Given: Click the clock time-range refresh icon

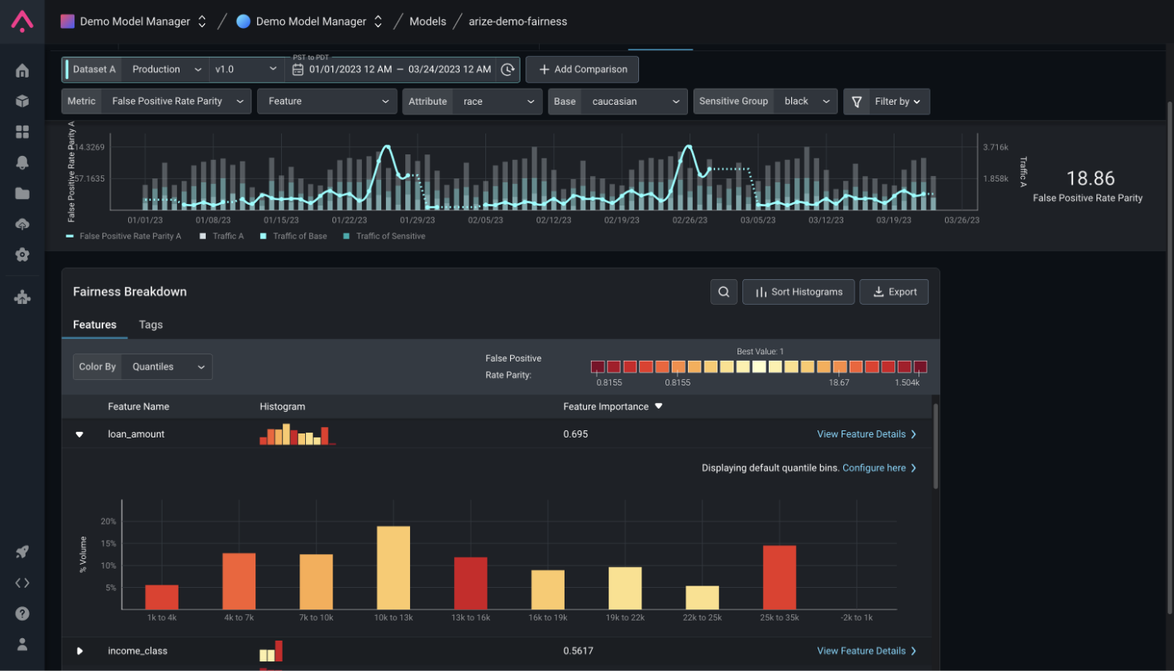Looking at the screenshot, I should (508, 70).
